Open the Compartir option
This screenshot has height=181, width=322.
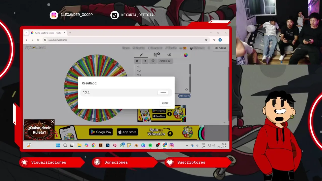tap(155, 48)
